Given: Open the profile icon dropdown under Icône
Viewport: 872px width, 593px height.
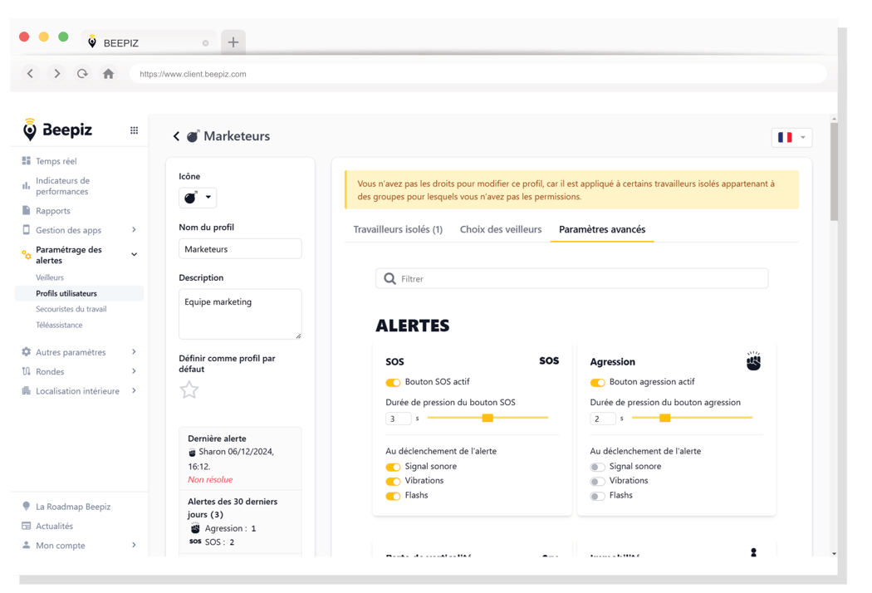Looking at the screenshot, I should tap(197, 198).
